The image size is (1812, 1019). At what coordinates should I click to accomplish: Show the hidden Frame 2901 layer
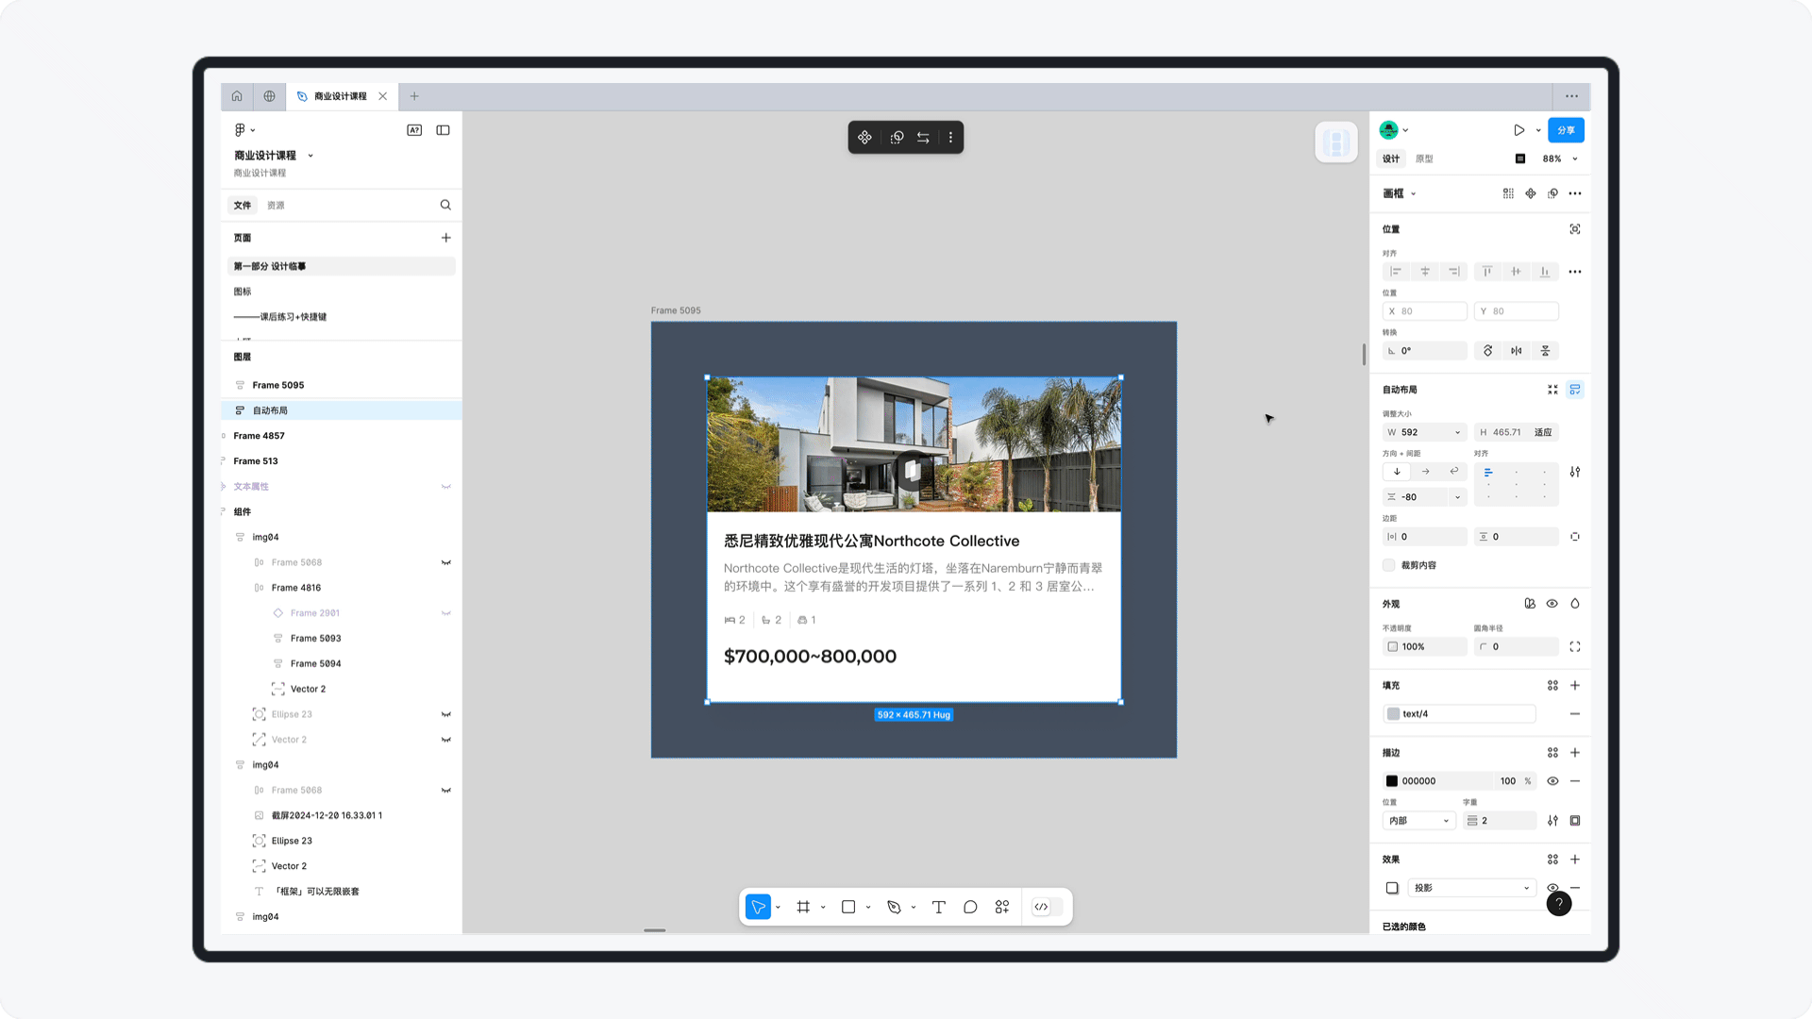click(x=446, y=613)
